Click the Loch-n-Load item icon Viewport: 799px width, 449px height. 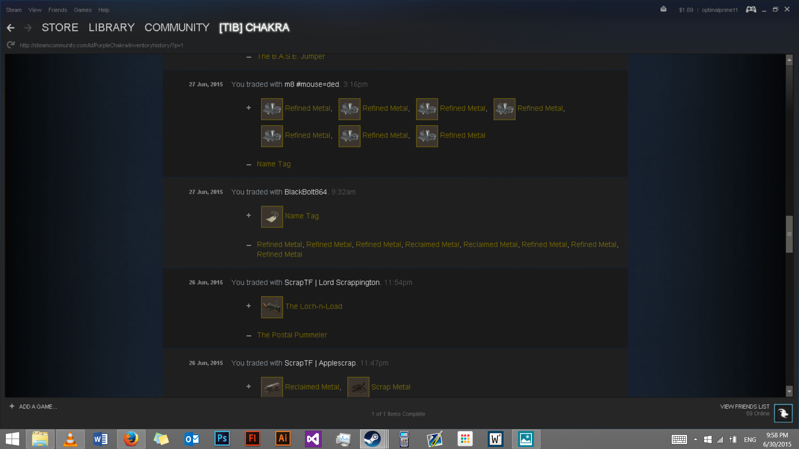(272, 307)
